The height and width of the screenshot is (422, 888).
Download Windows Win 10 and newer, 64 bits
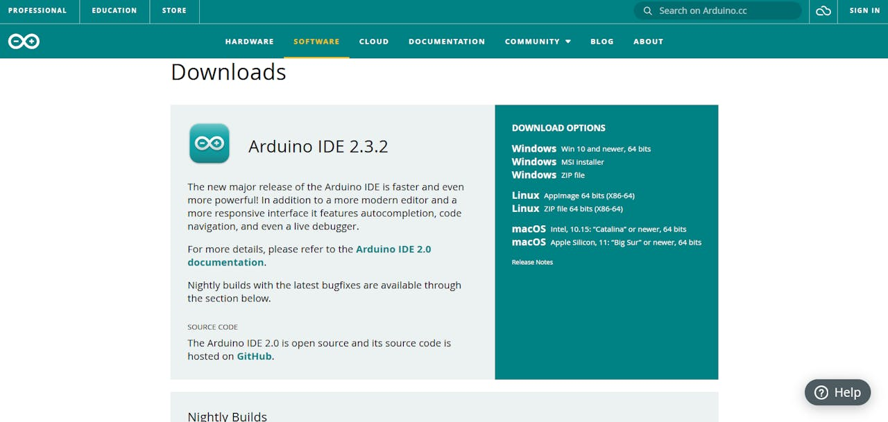coord(581,149)
